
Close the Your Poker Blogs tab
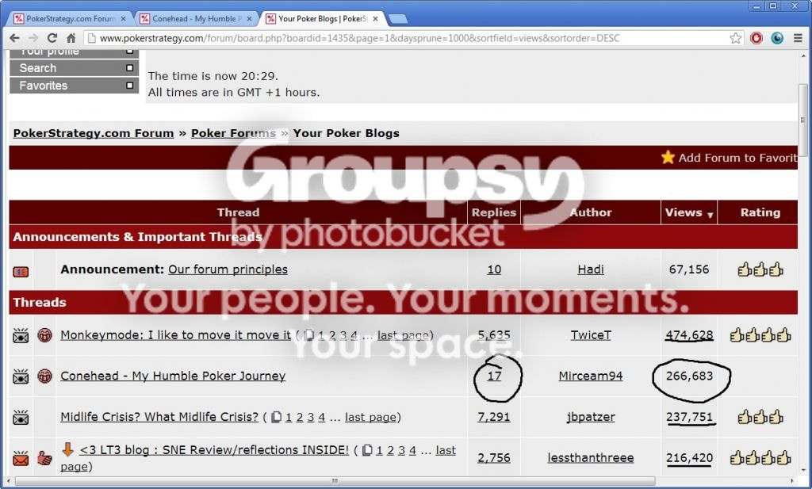point(375,19)
